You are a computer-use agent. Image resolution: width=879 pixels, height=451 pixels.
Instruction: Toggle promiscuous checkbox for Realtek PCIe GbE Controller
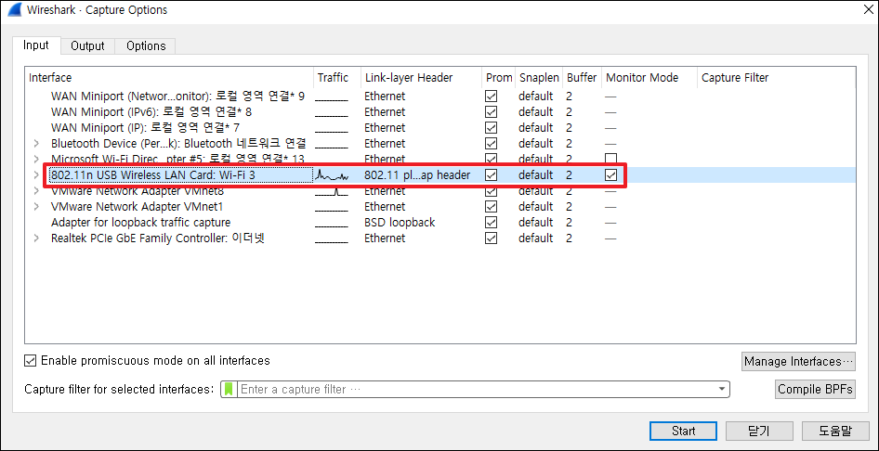point(492,238)
